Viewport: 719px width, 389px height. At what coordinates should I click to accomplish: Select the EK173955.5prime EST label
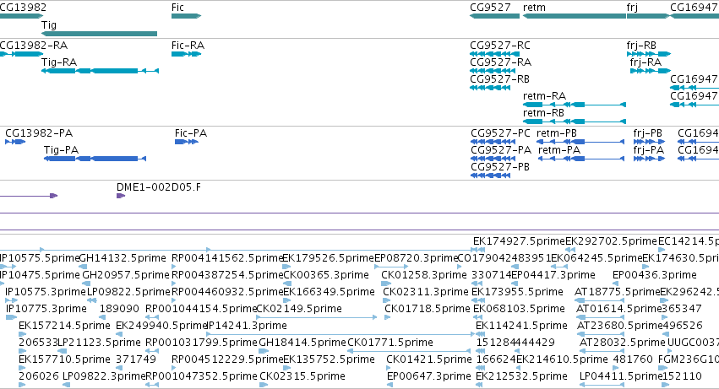[x=517, y=292]
